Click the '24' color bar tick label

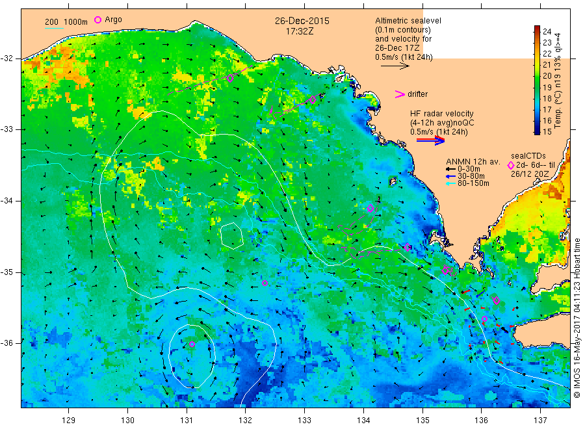pos(547,31)
